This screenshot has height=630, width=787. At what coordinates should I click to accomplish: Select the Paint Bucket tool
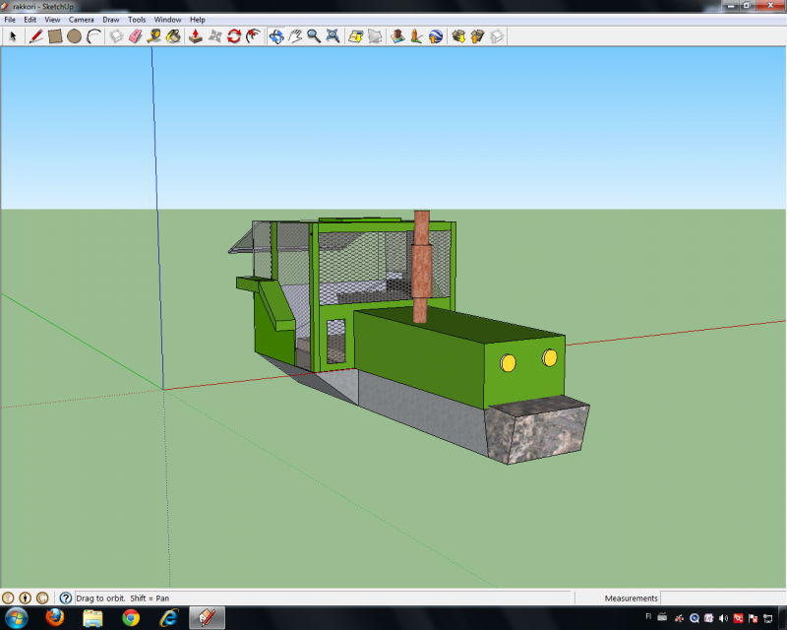pos(174,36)
